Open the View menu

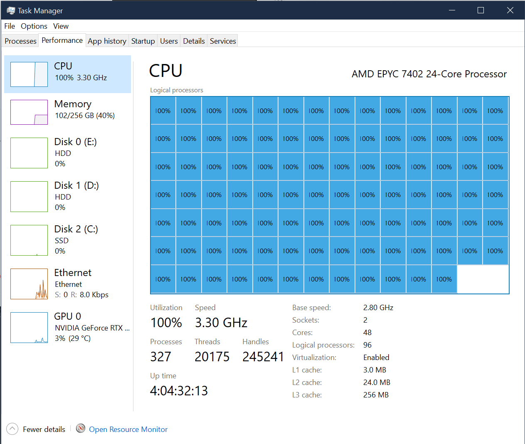(x=61, y=26)
